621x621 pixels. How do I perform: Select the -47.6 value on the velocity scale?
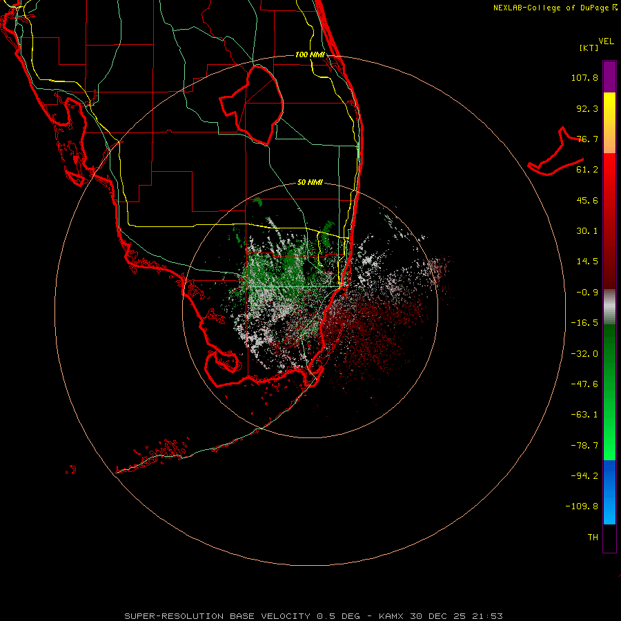[x=584, y=384]
